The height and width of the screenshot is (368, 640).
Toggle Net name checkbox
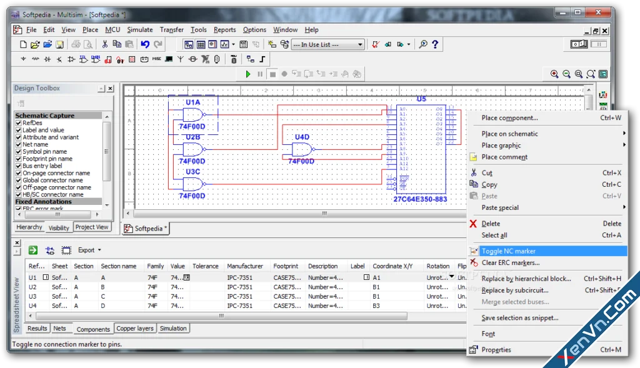[18, 144]
